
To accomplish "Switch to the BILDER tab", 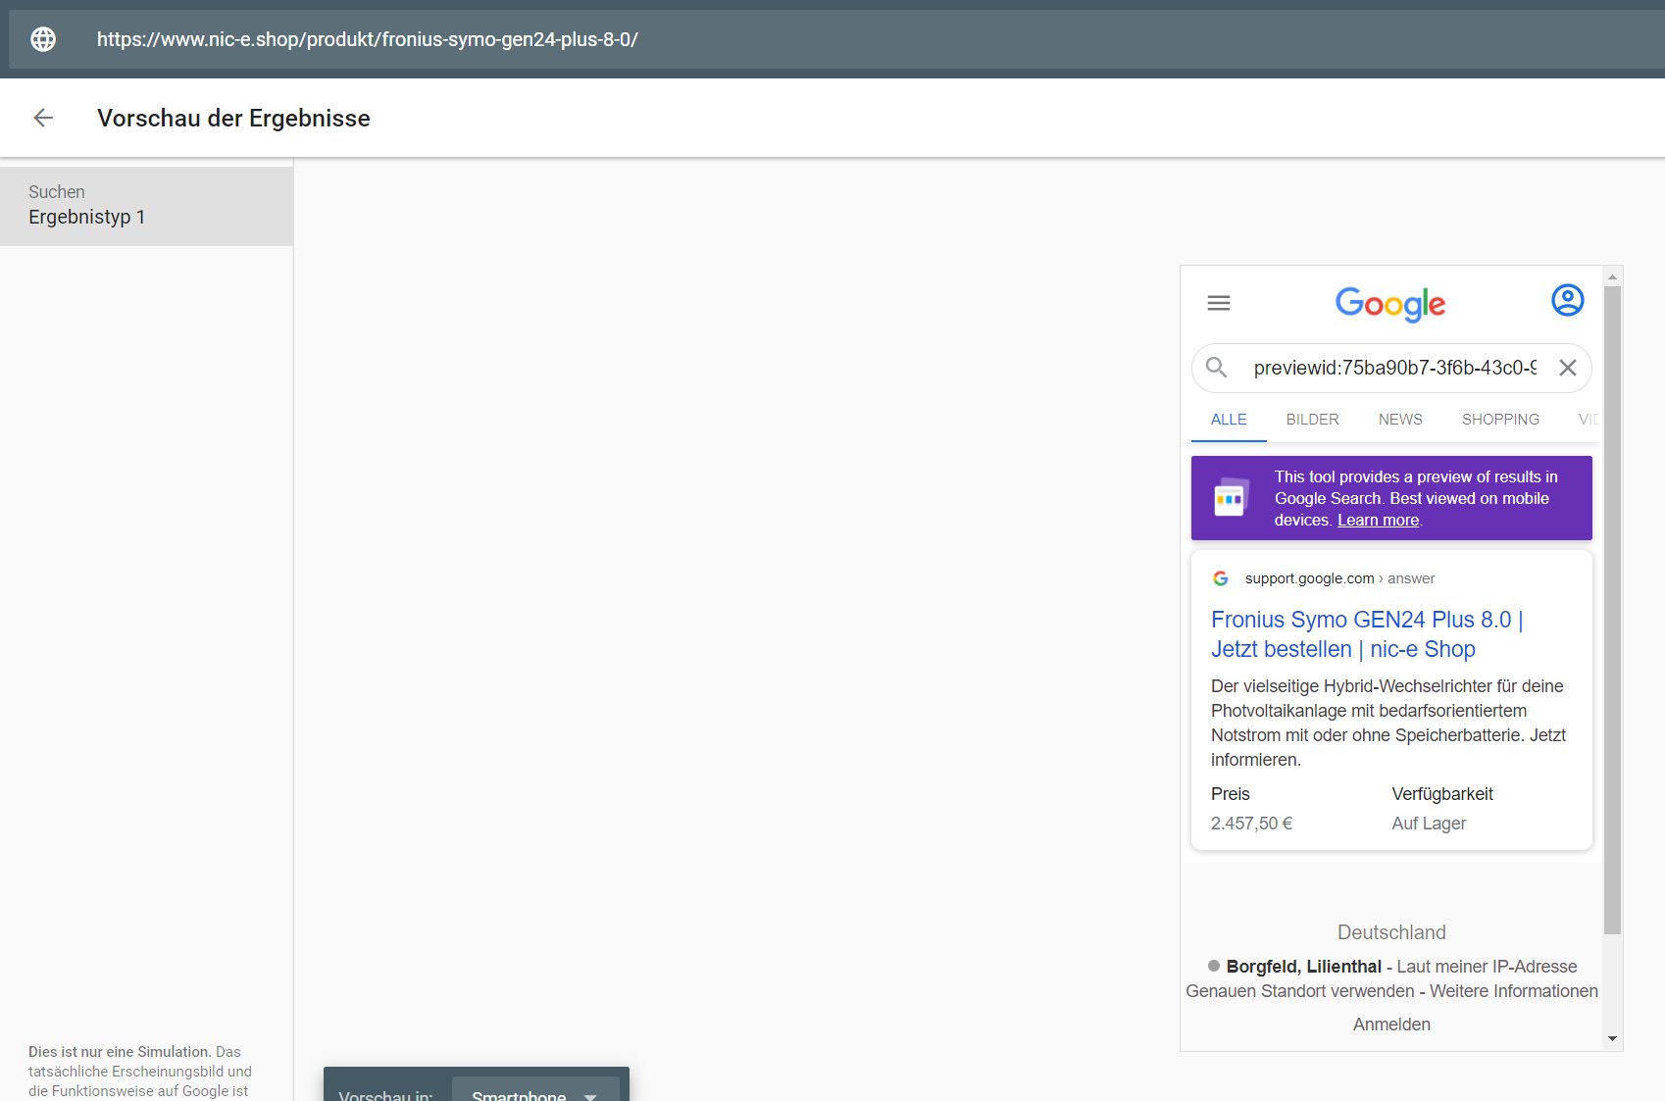I will (x=1312, y=420).
